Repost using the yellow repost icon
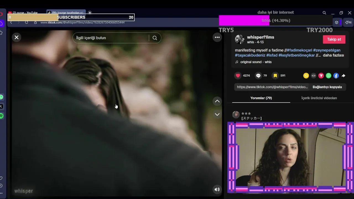The width and height of the screenshot is (354, 199). pyautogui.click(x=306, y=75)
